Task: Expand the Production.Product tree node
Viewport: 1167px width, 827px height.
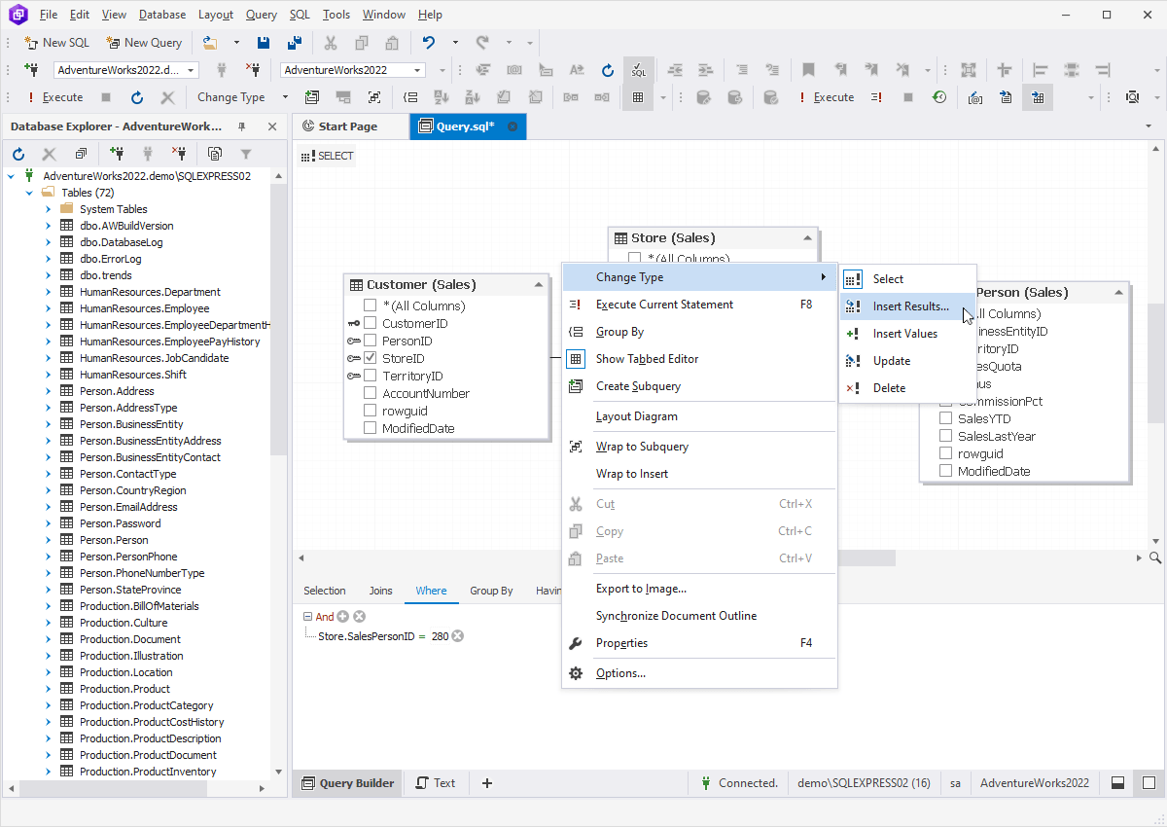Action: [x=48, y=689]
